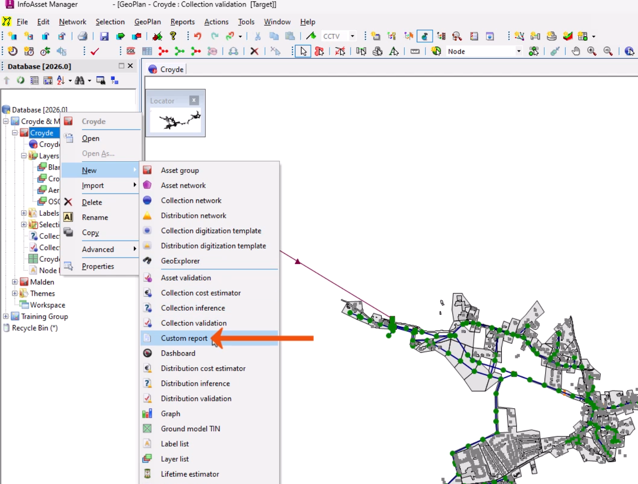The height and width of the screenshot is (484, 638).
Task: Select the Zoom In tool
Action: [x=592, y=51]
